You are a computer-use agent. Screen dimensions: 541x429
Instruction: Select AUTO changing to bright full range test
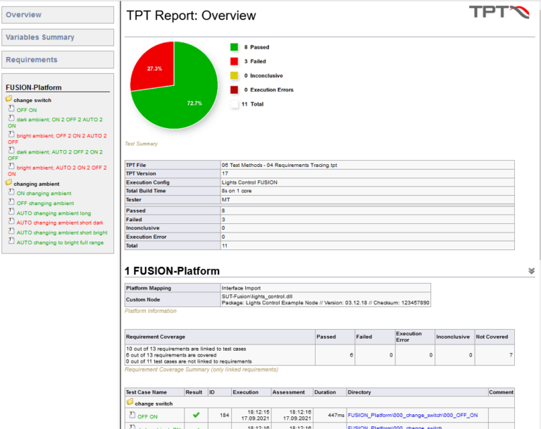tap(60, 243)
